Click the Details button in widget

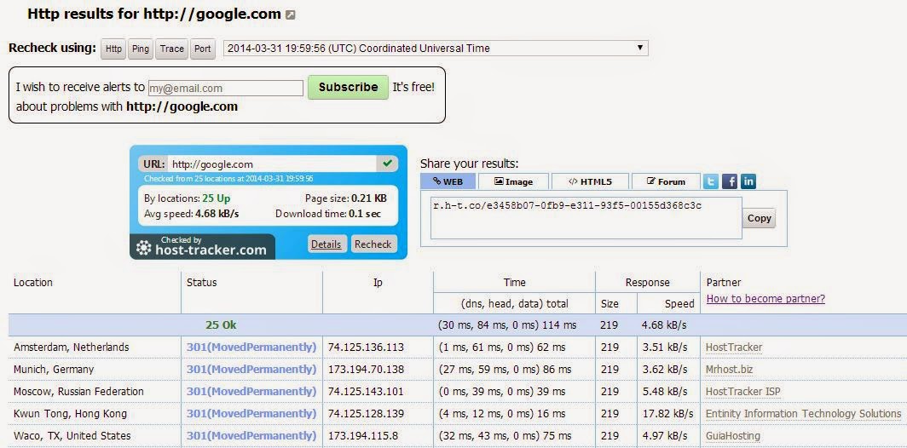pyautogui.click(x=326, y=244)
